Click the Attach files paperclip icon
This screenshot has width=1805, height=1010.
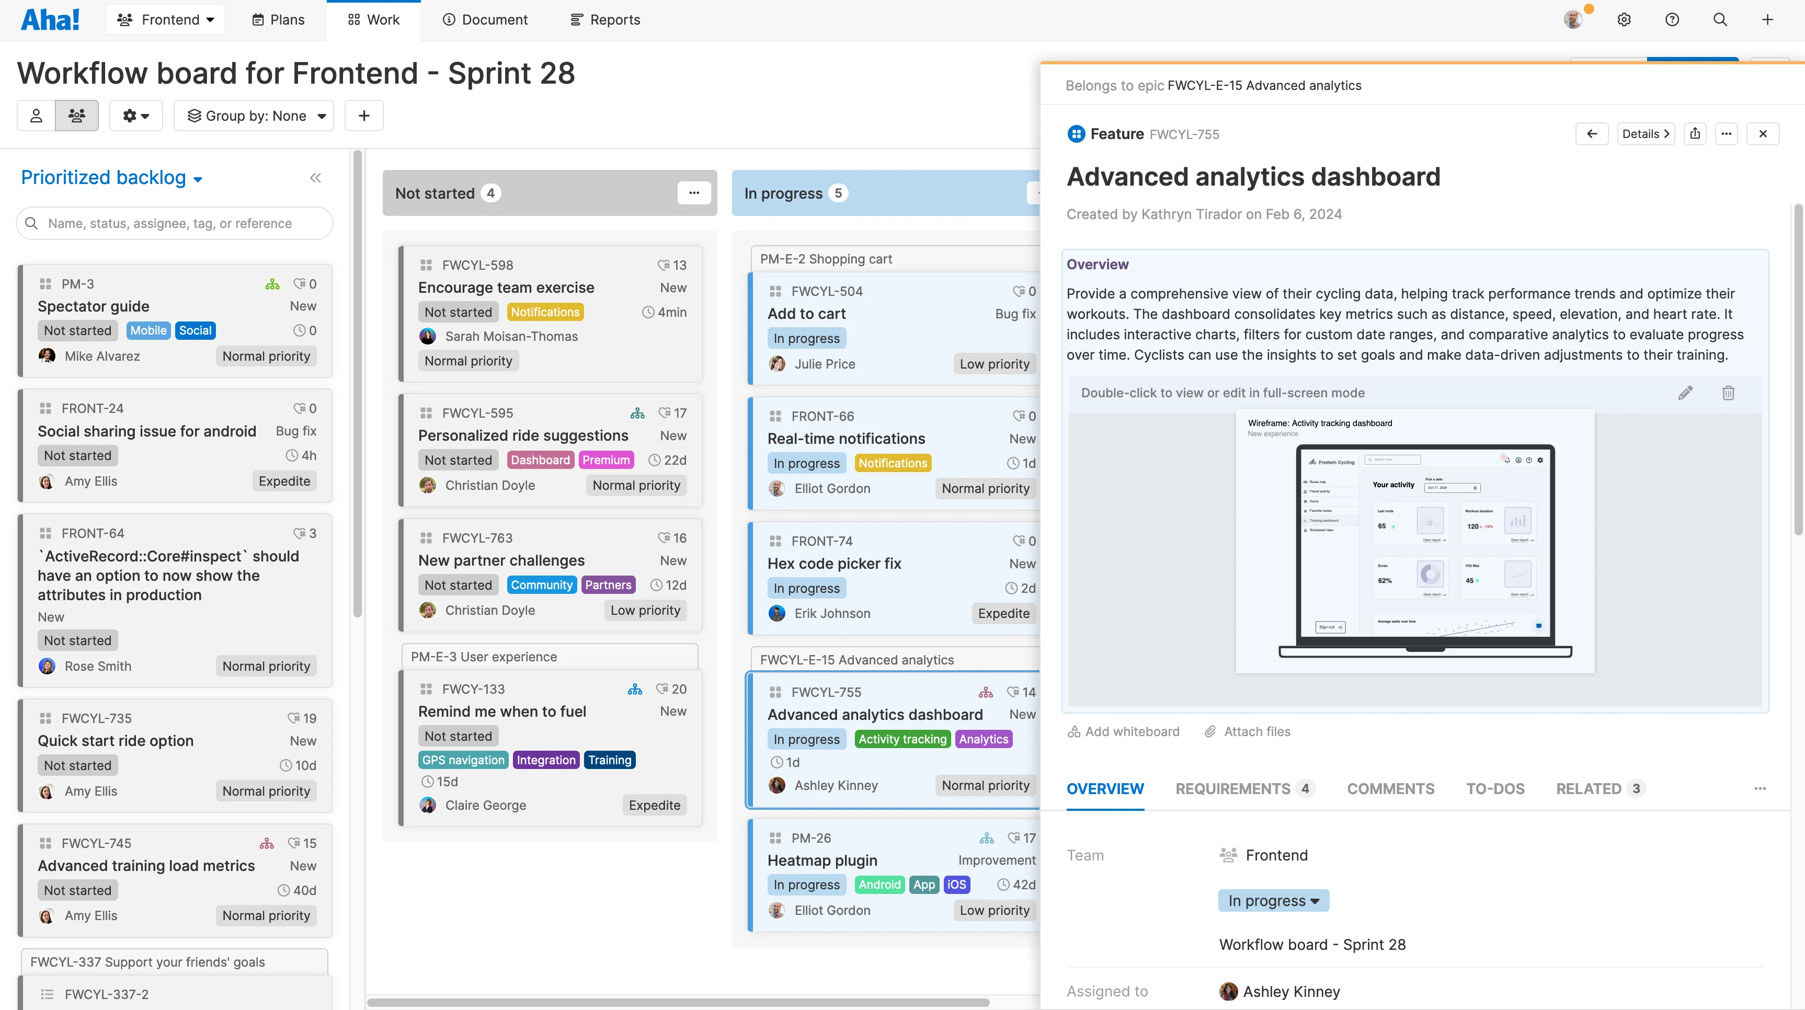1210,731
